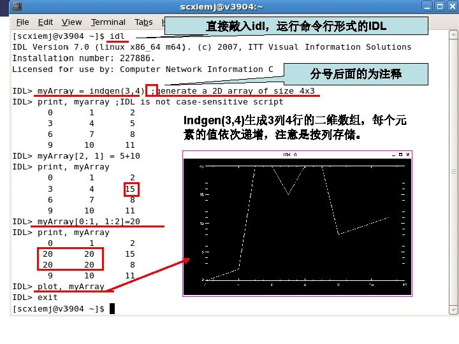459x344 pixels.
Task: Click the terminal scrollbar thumb grip
Action: 453,172
